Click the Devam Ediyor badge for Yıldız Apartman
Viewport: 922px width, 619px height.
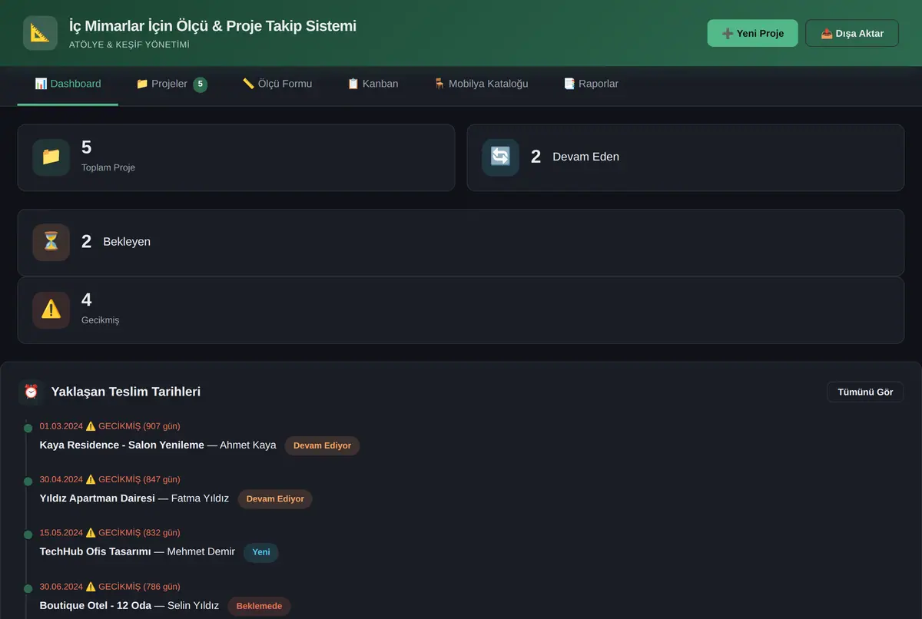tap(275, 498)
